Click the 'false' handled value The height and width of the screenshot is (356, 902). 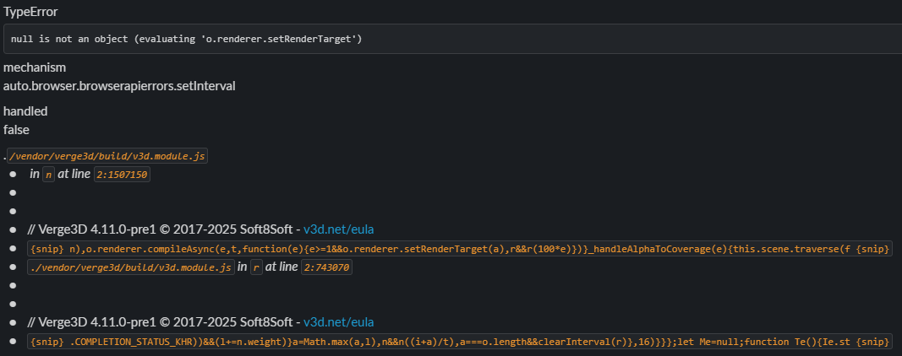17,130
